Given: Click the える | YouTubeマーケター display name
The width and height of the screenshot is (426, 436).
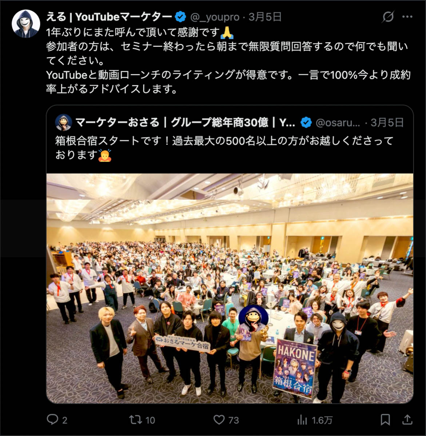Looking at the screenshot, I should [x=109, y=17].
